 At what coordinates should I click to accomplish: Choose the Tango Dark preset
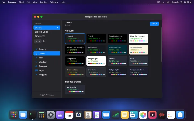tap(75, 61)
